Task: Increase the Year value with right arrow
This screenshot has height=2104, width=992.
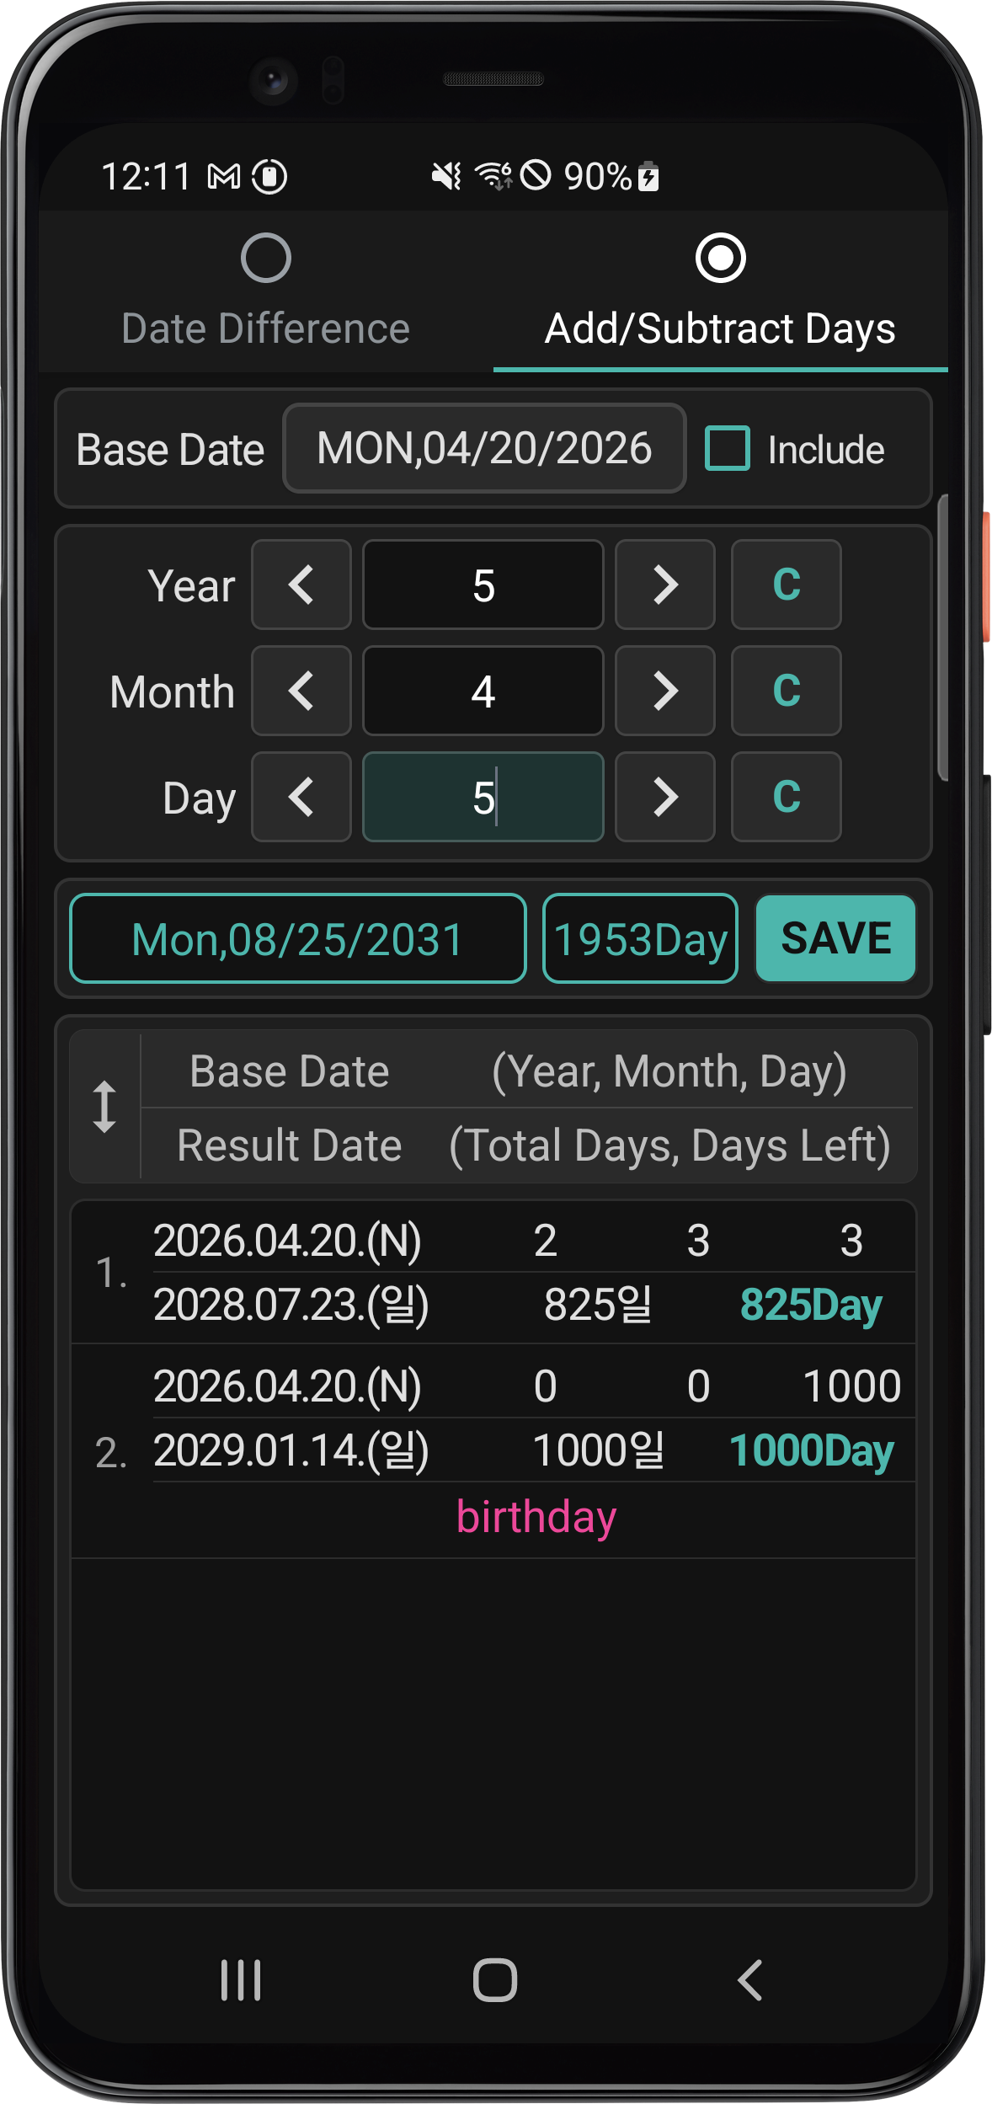Action: 664,585
